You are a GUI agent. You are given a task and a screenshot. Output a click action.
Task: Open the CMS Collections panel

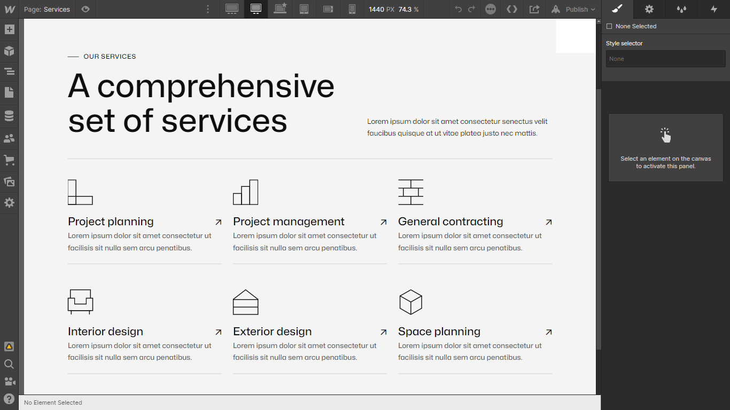pyautogui.click(x=9, y=115)
